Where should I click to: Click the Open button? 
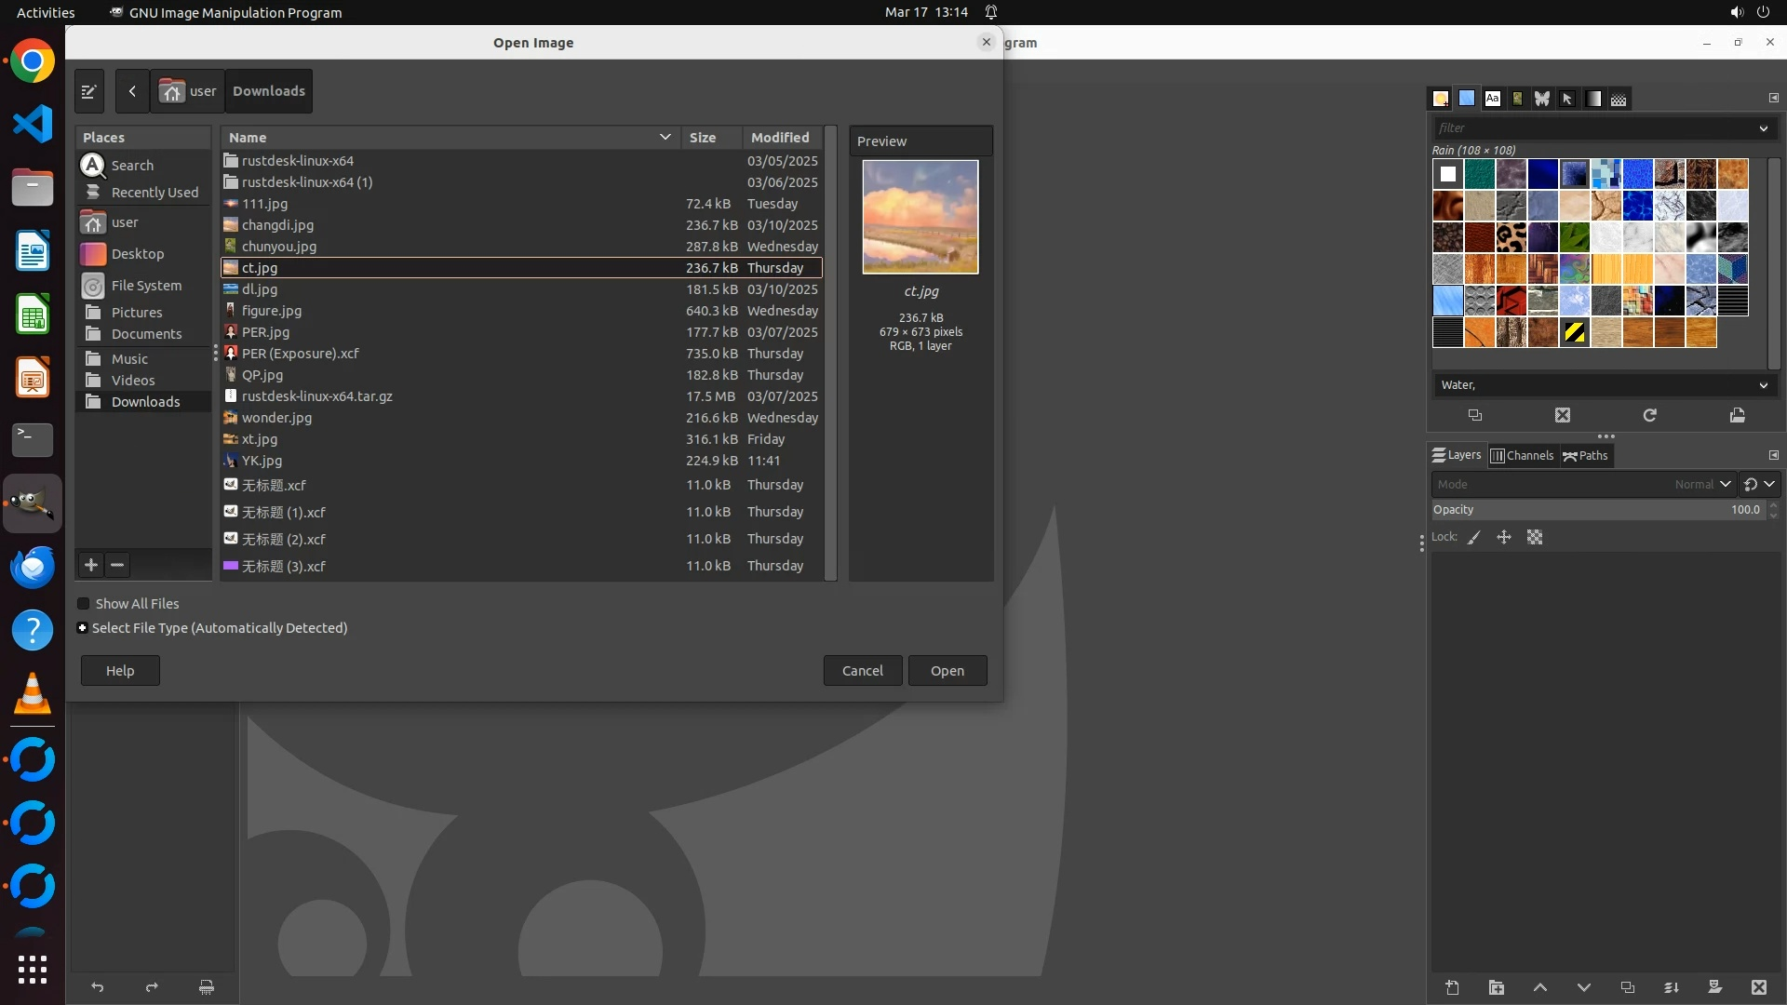tap(947, 671)
